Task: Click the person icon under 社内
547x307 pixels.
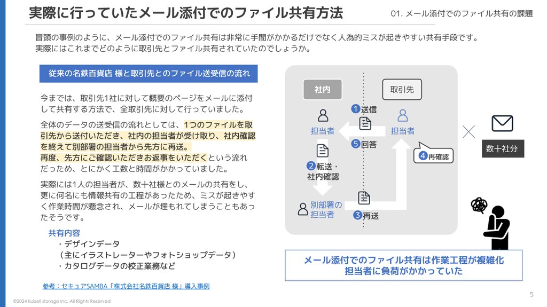Action: tap(323, 115)
